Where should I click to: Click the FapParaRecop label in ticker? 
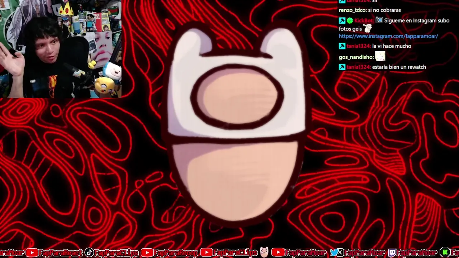click(x=175, y=253)
